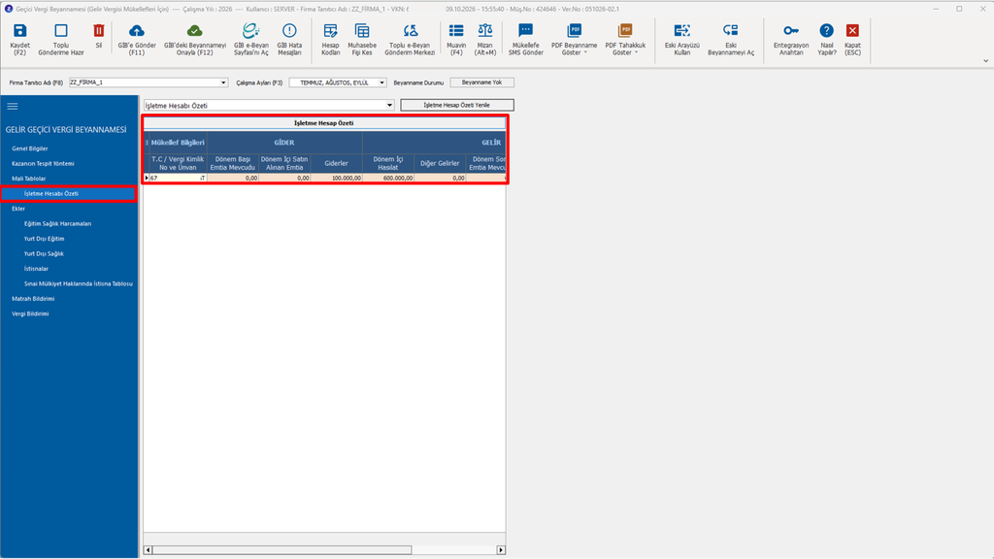
Task: Open the Çalışma Ayları period dropdown
Action: coord(381,82)
